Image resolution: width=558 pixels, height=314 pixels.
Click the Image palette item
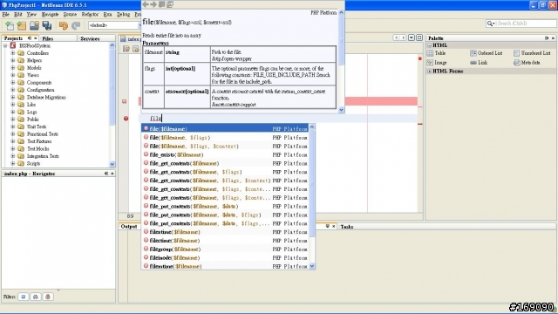pos(437,62)
